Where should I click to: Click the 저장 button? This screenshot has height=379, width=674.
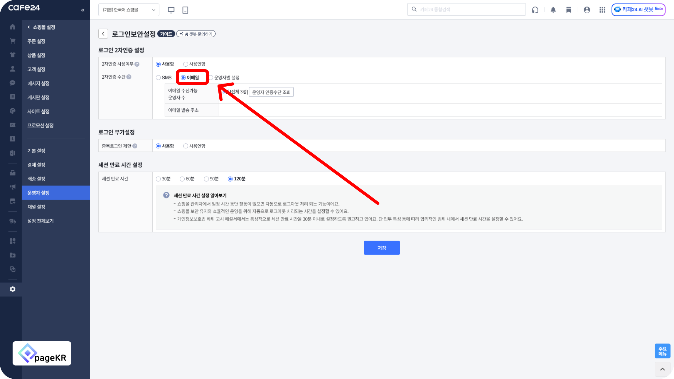(382, 248)
